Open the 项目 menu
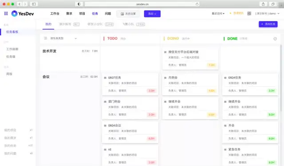Viewport: 284px width, 166px height. pyautogui.click(x=82, y=14)
